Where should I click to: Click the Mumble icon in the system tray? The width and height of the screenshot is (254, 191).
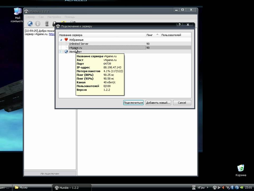click(x=215, y=188)
